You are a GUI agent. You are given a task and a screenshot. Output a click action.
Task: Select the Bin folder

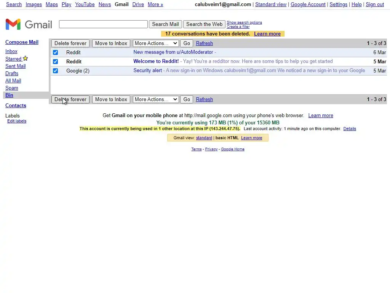coord(9,95)
